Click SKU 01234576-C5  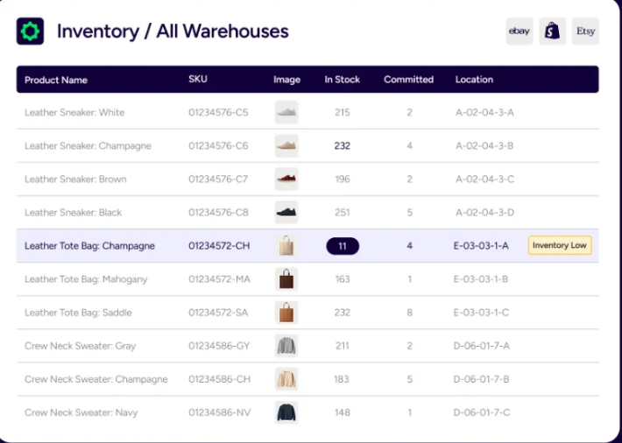coord(218,113)
